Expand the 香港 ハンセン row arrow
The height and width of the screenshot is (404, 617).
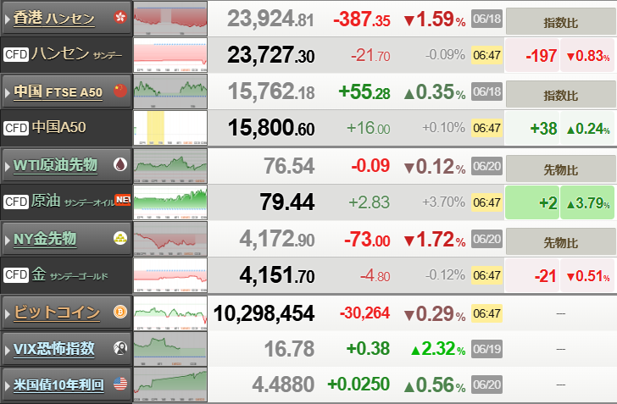click(x=7, y=19)
